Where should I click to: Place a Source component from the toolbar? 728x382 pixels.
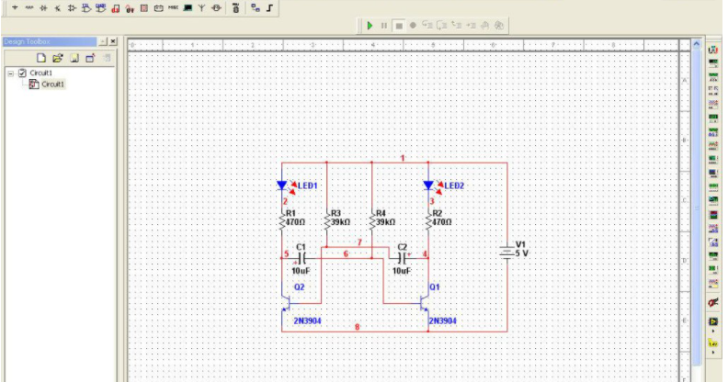pos(15,8)
